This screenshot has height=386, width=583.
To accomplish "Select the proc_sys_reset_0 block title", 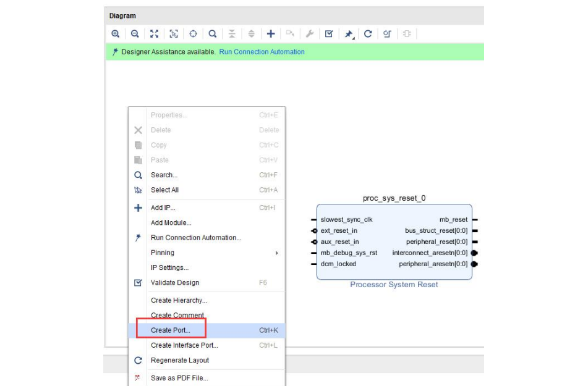I will [394, 198].
